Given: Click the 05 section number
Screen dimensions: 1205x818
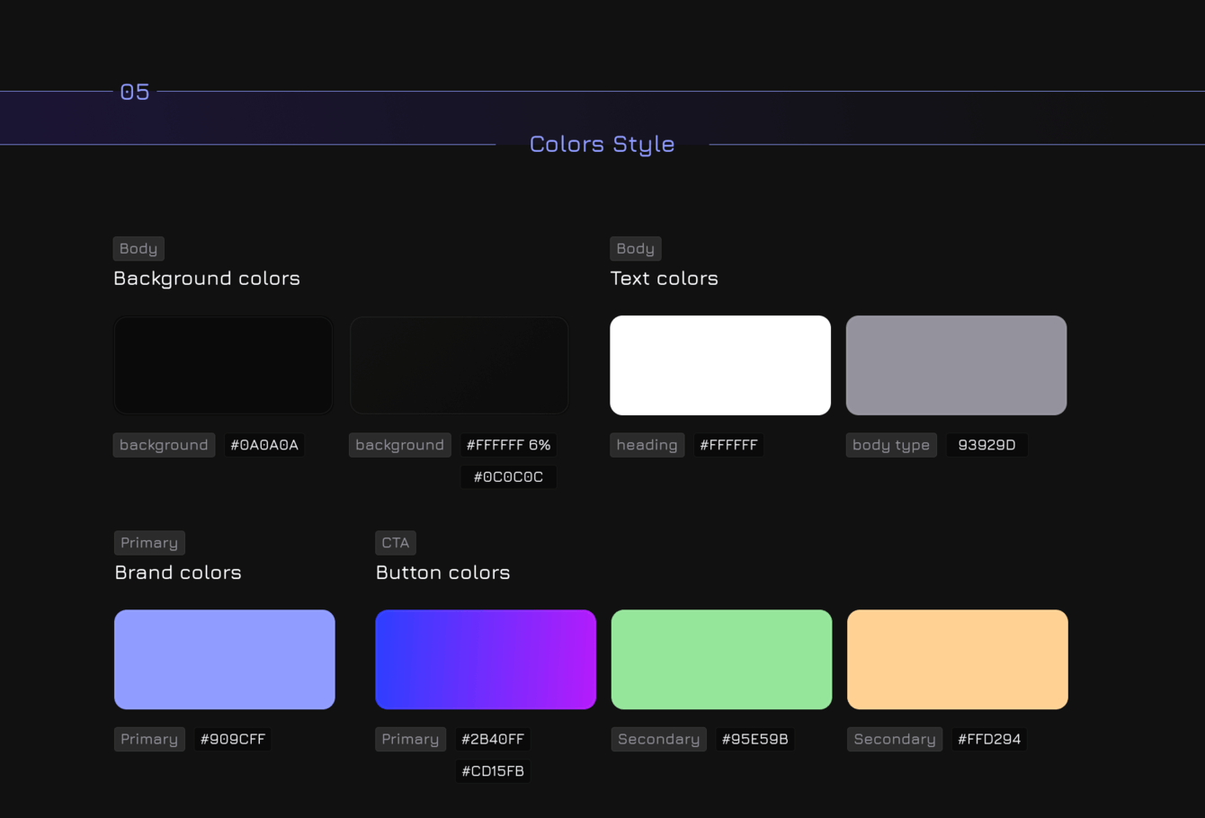Looking at the screenshot, I should (x=135, y=92).
